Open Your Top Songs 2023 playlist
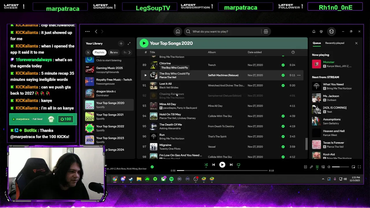370x208 pixels. (109, 140)
